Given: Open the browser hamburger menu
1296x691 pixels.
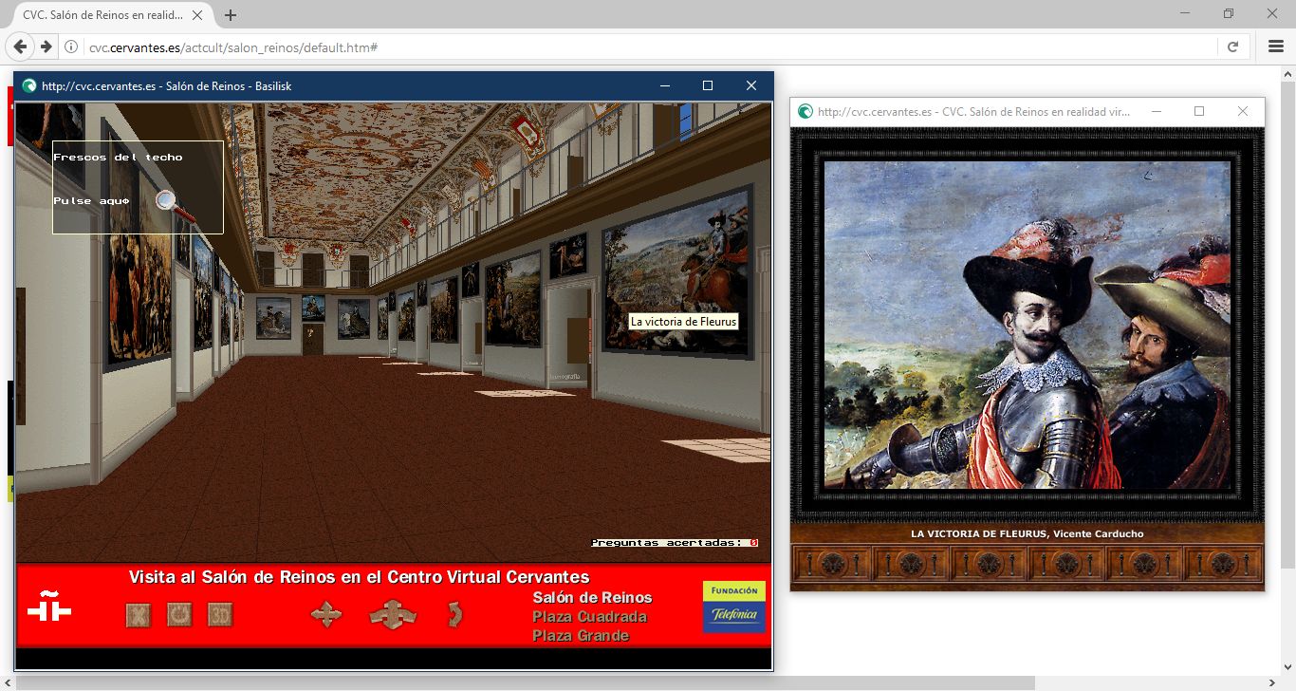Looking at the screenshot, I should [1276, 47].
